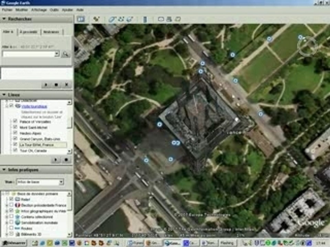Collapse the Recherche panel triangle
330x247 pixels.
[x=4, y=19]
